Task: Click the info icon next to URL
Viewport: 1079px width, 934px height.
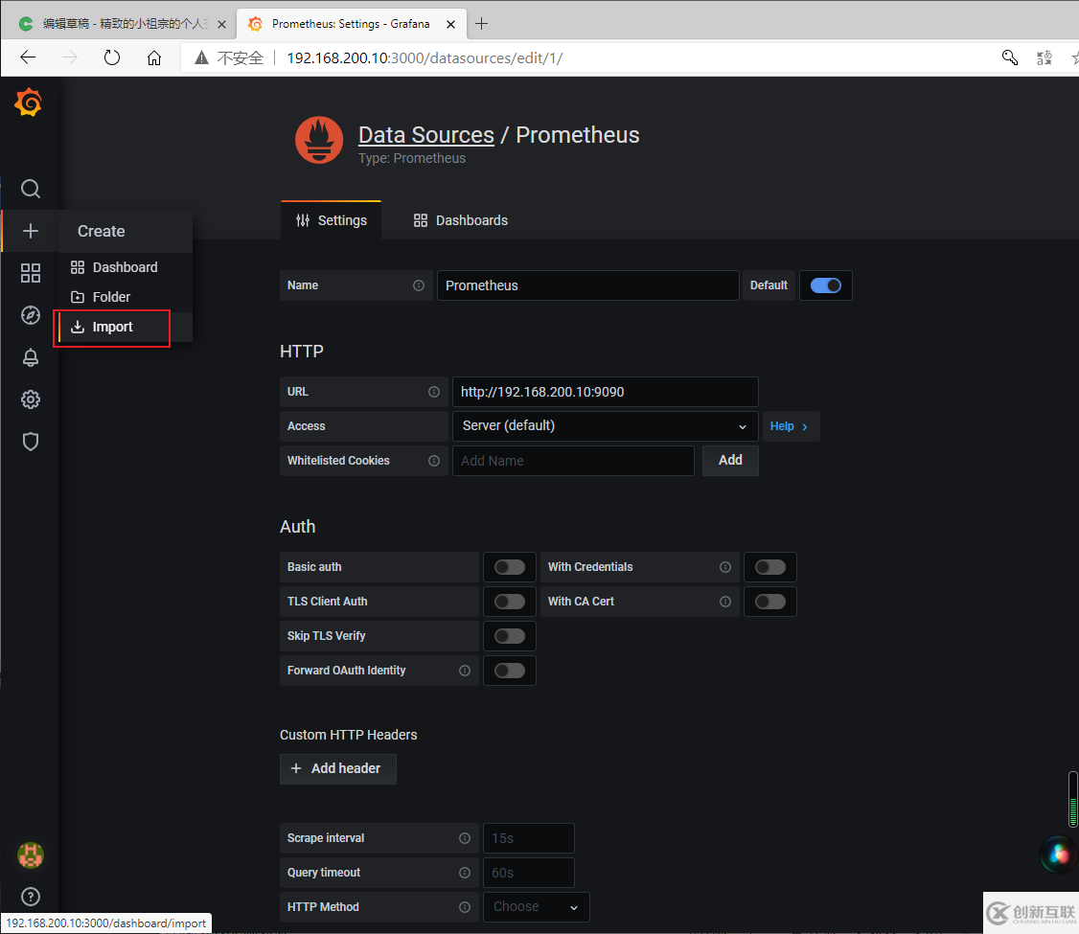Action: pyautogui.click(x=433, y=392)
